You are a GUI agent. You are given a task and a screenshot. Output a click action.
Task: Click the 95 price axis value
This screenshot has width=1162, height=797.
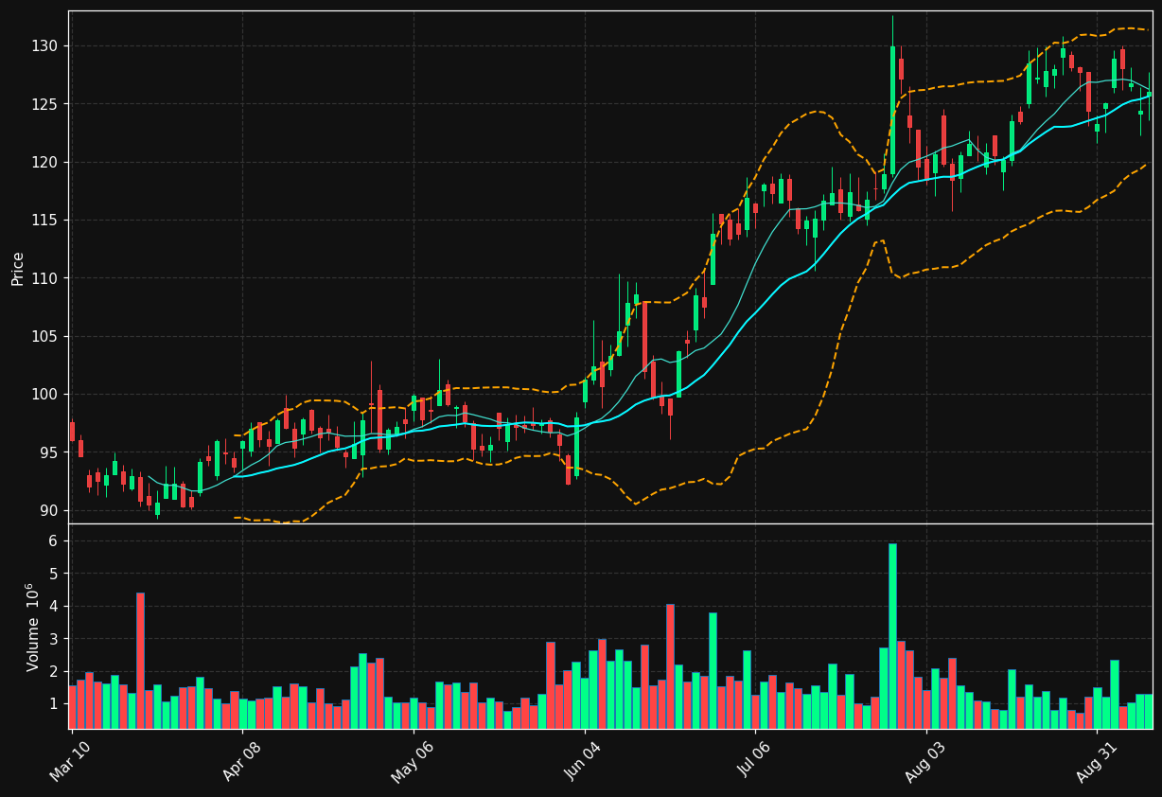coord(49,452)
